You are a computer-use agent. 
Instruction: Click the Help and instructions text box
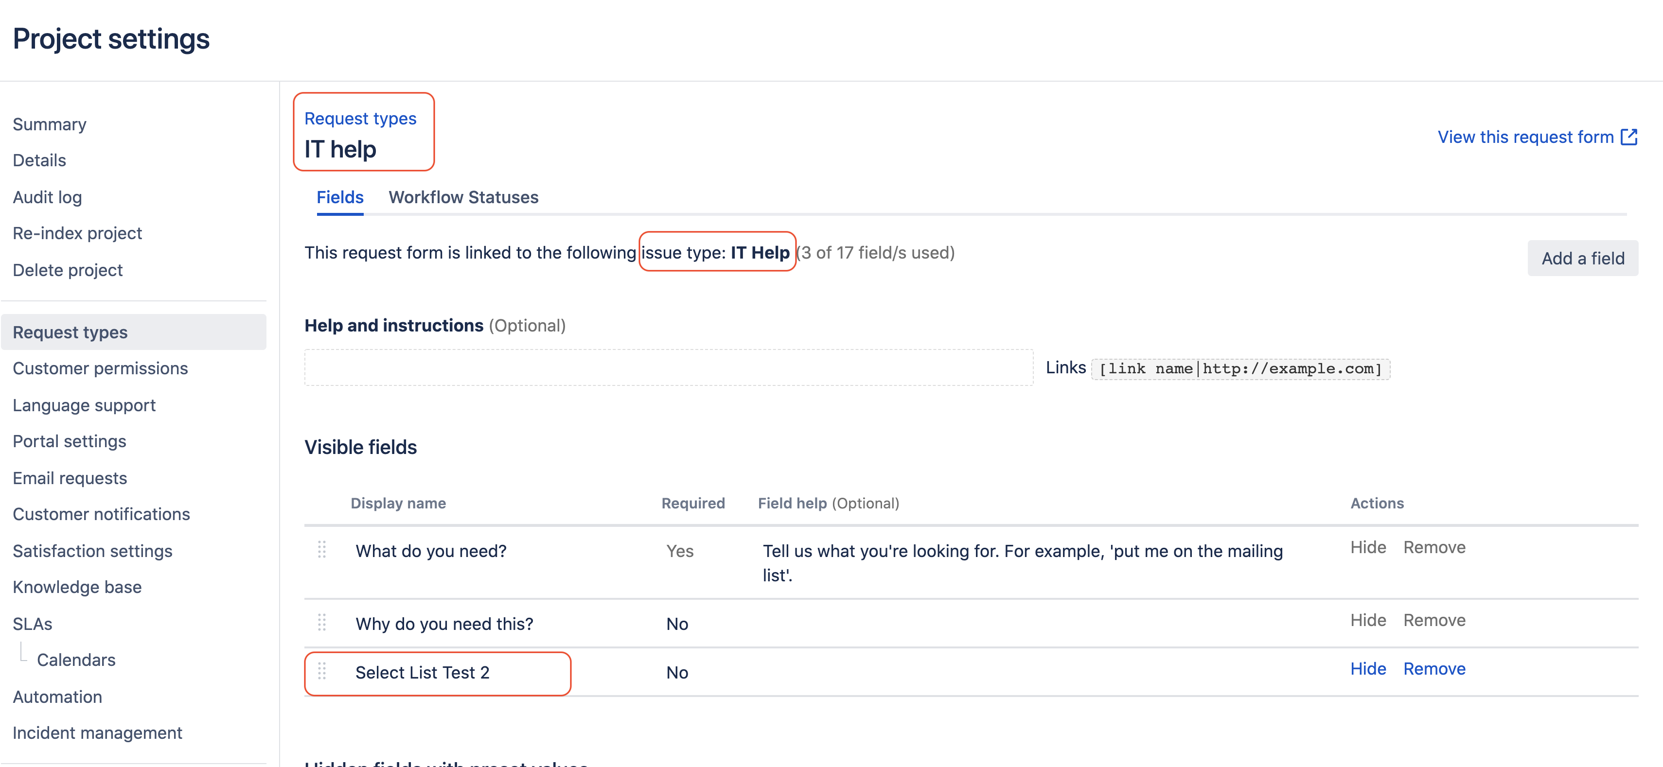click(668, 367)
